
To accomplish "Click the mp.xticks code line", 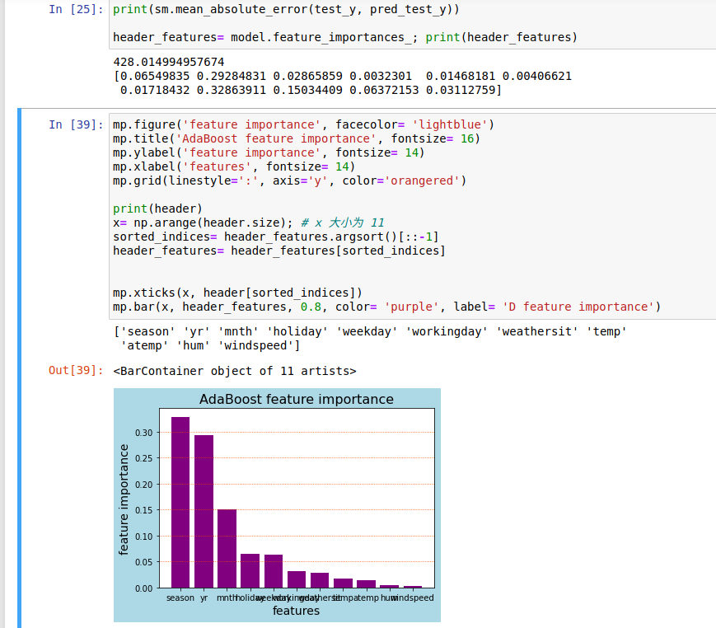I will tap(237, 293).
